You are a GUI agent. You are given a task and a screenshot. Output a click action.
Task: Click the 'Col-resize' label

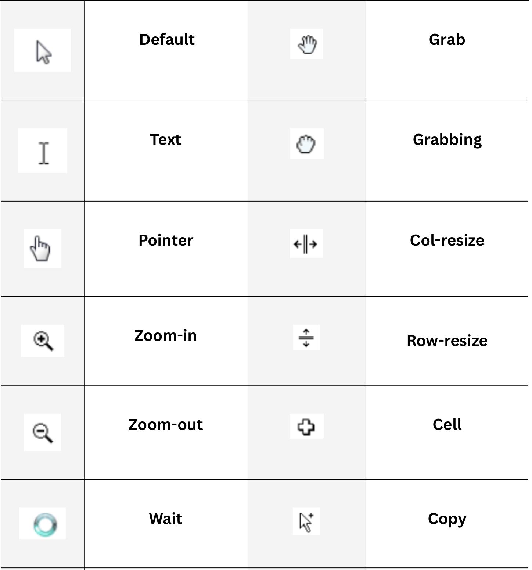(447, 240)
